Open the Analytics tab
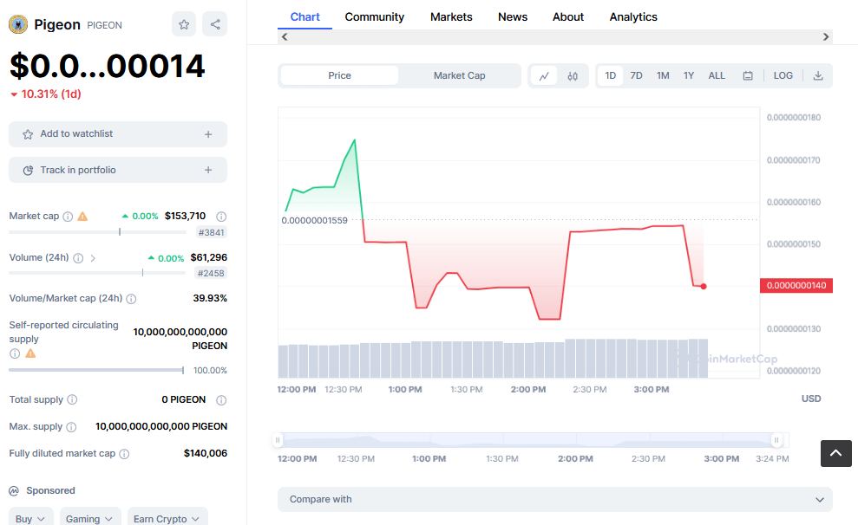This screenshot has height=525, width=858. click(632, 16)
